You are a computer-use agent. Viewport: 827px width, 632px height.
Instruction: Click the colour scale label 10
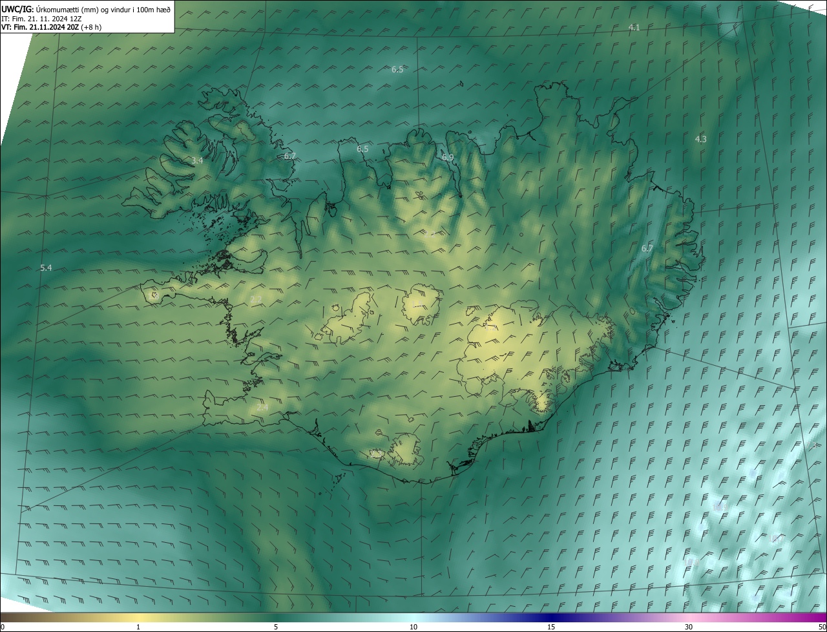pos(413,627)
